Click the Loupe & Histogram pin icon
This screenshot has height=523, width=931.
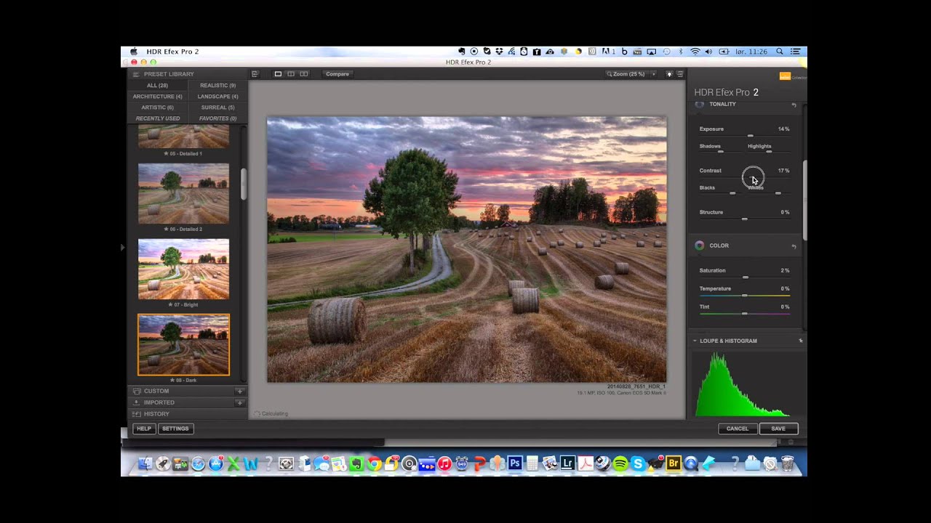801,341
